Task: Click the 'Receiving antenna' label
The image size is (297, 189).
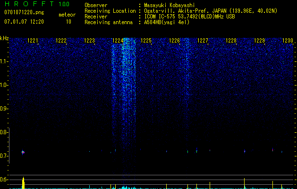Action: 109,22
